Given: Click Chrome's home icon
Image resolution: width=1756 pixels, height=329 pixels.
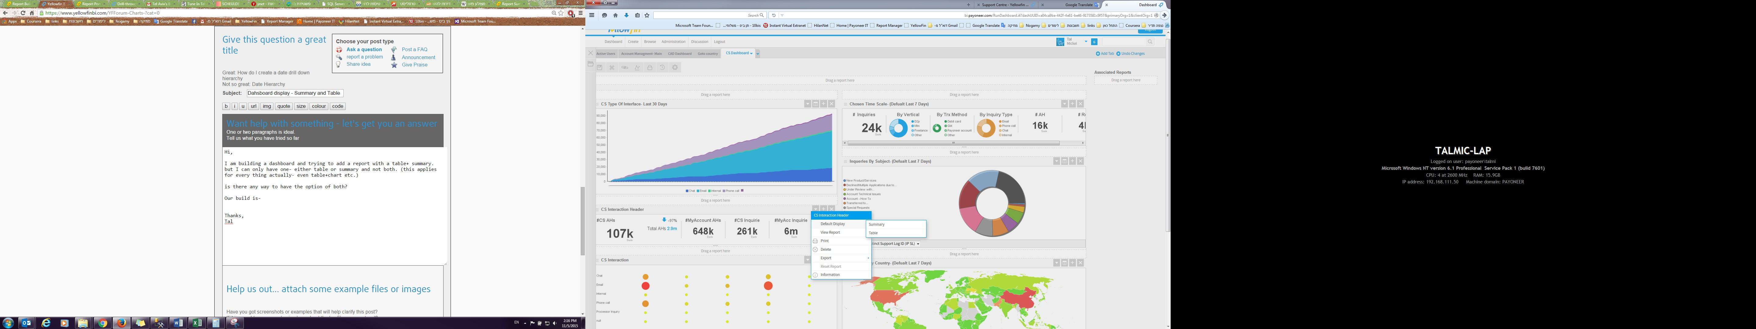Looking at the screenshot, I should (x=31, y=13).
